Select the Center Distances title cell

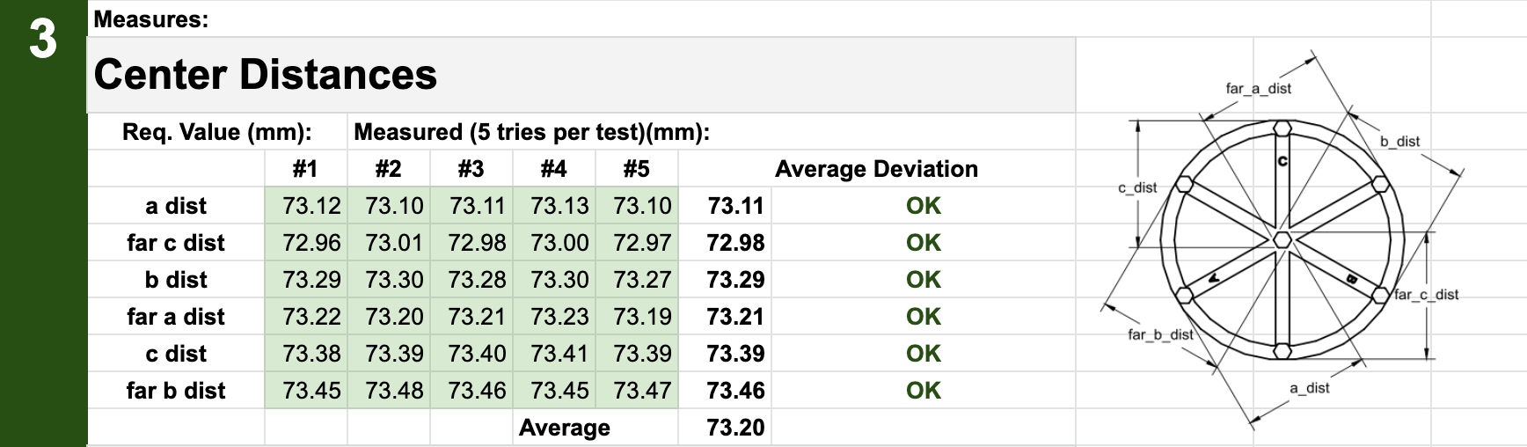click(265, 75)
